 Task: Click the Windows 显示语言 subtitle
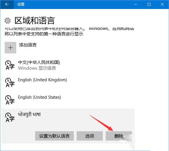click(x=37, y=68)
